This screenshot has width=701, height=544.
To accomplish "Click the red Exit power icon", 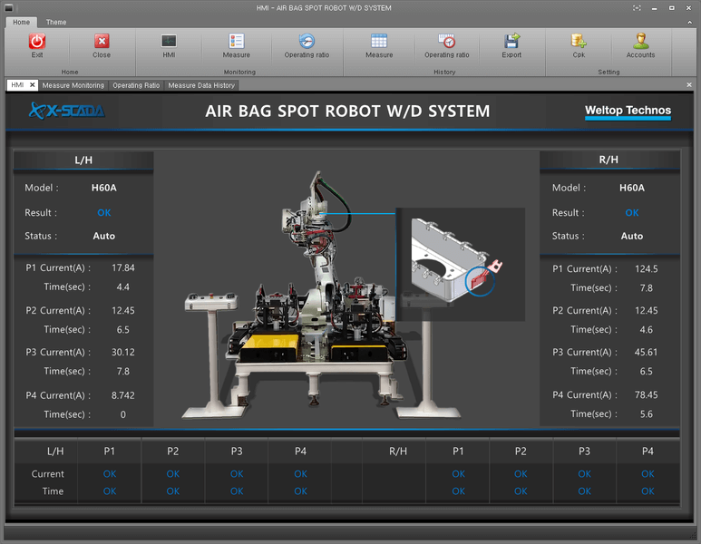I will tap(37, 42).
